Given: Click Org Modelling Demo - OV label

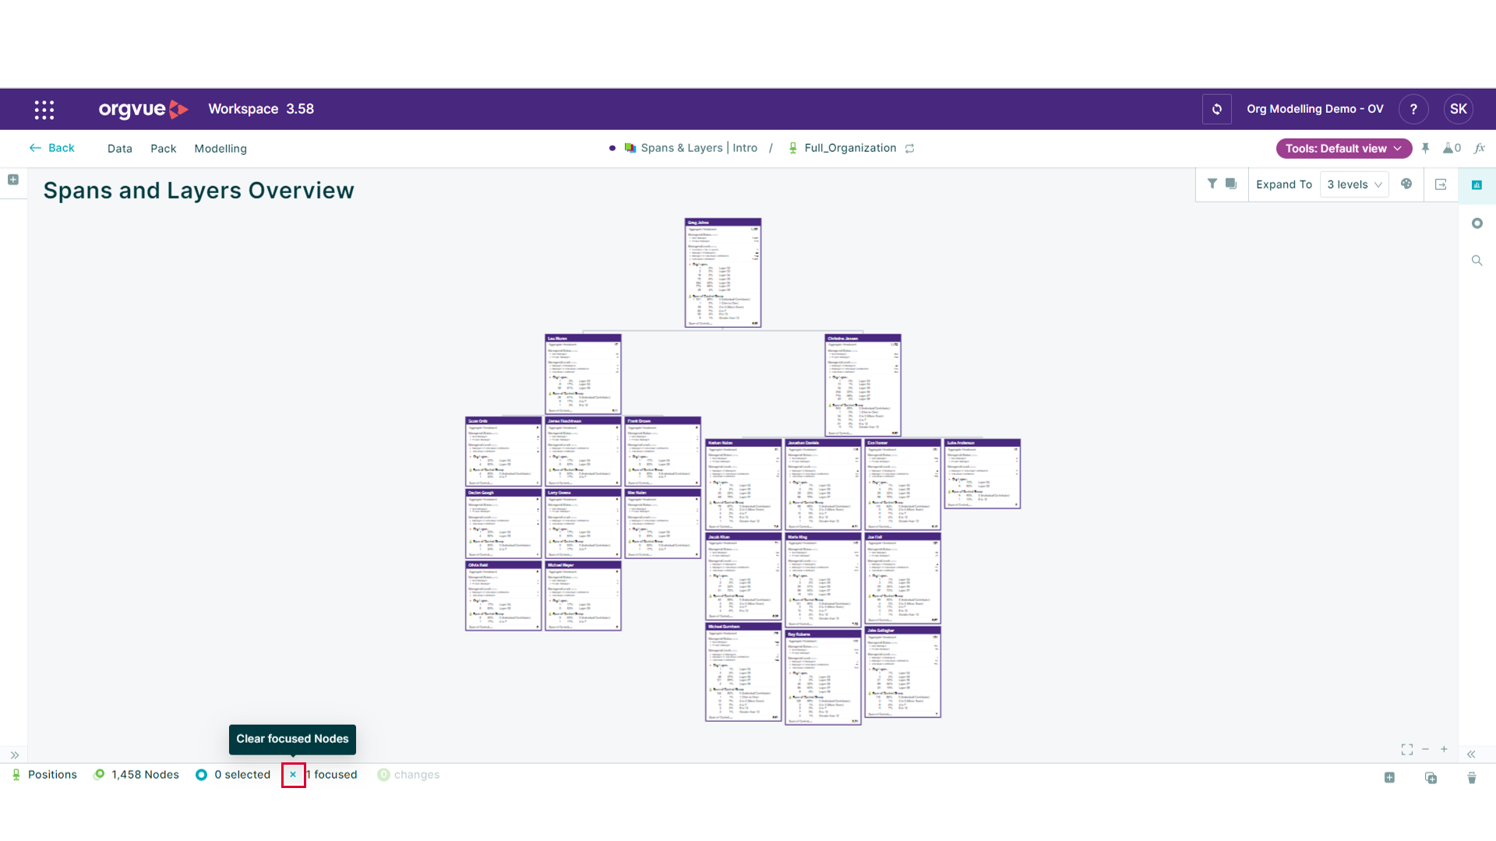Looking at the screenshot, I should pyautogui.click(x=1315, y=109).
